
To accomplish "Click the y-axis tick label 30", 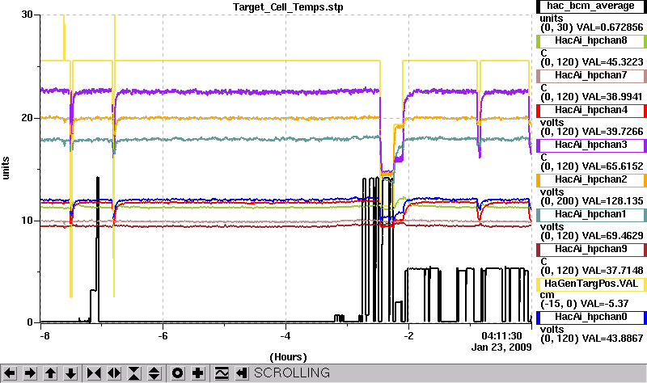I will coord(27,15).
